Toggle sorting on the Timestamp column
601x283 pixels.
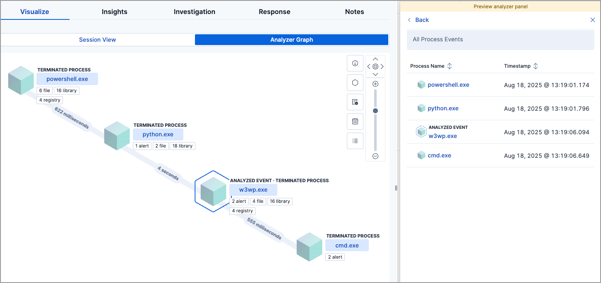(x=535, y=66)
